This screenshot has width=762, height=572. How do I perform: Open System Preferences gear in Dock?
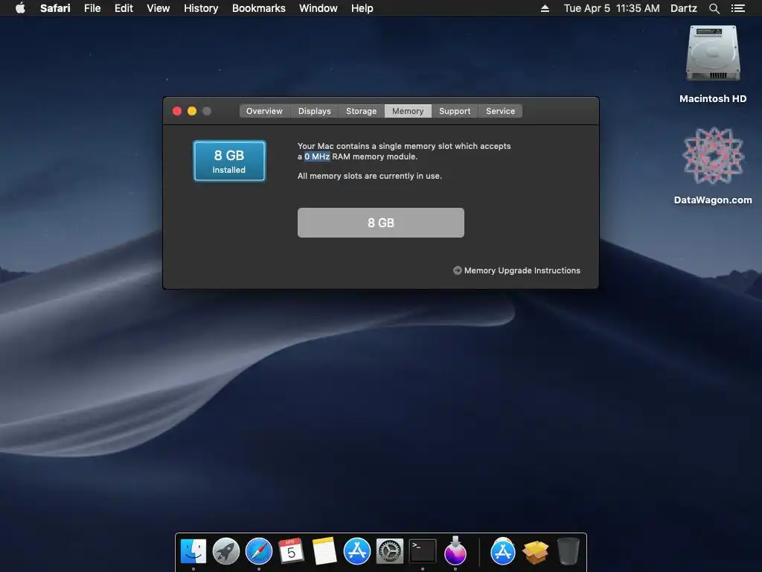390,552
